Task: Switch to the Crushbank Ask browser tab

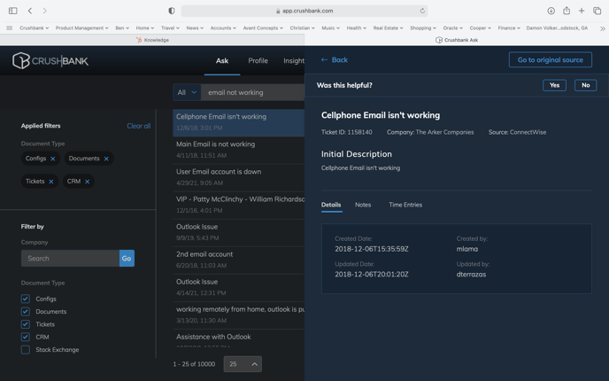Action: click(x=457, y=40)
